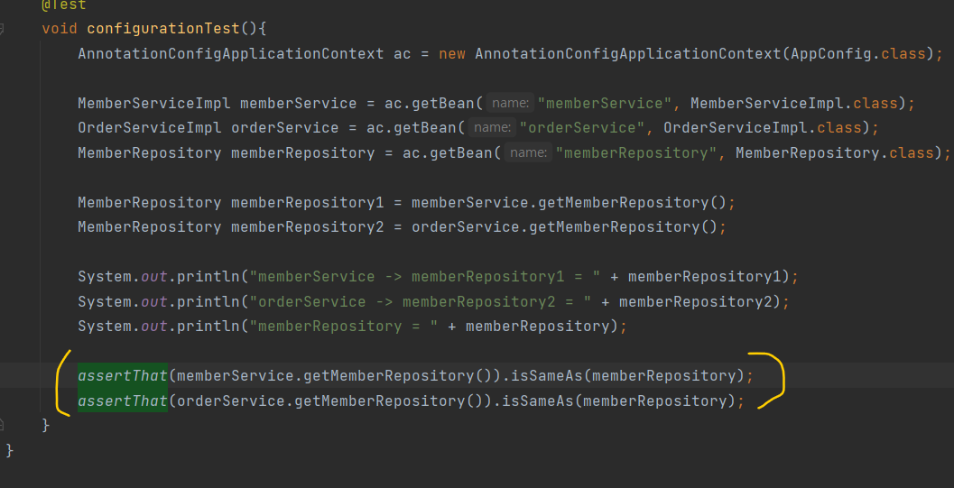Click the void keyword before configurationTest

point(60,29)
